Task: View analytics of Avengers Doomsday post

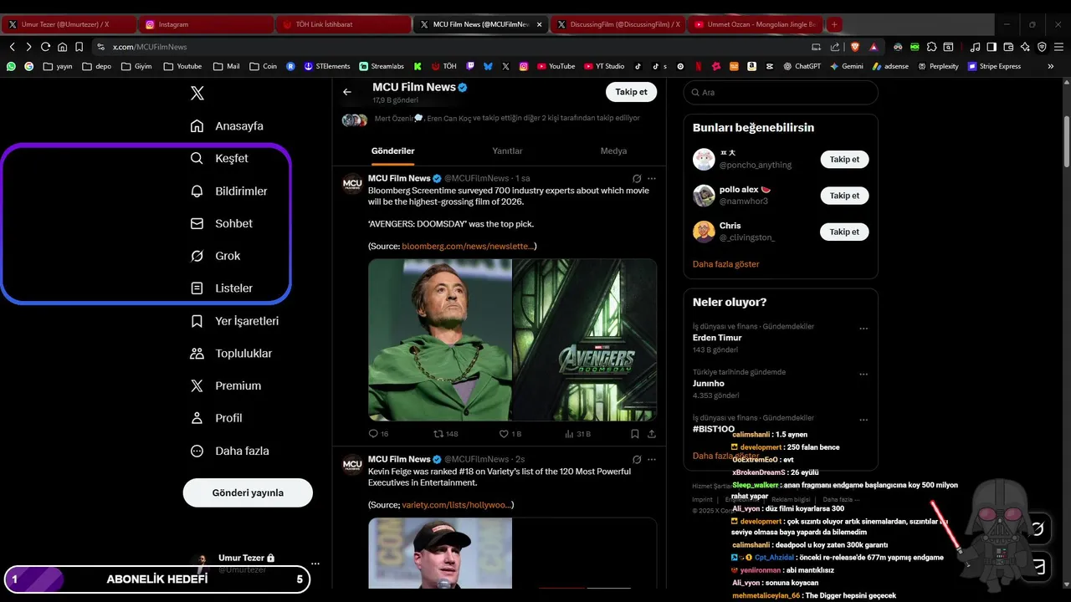Action: point(577,434)
